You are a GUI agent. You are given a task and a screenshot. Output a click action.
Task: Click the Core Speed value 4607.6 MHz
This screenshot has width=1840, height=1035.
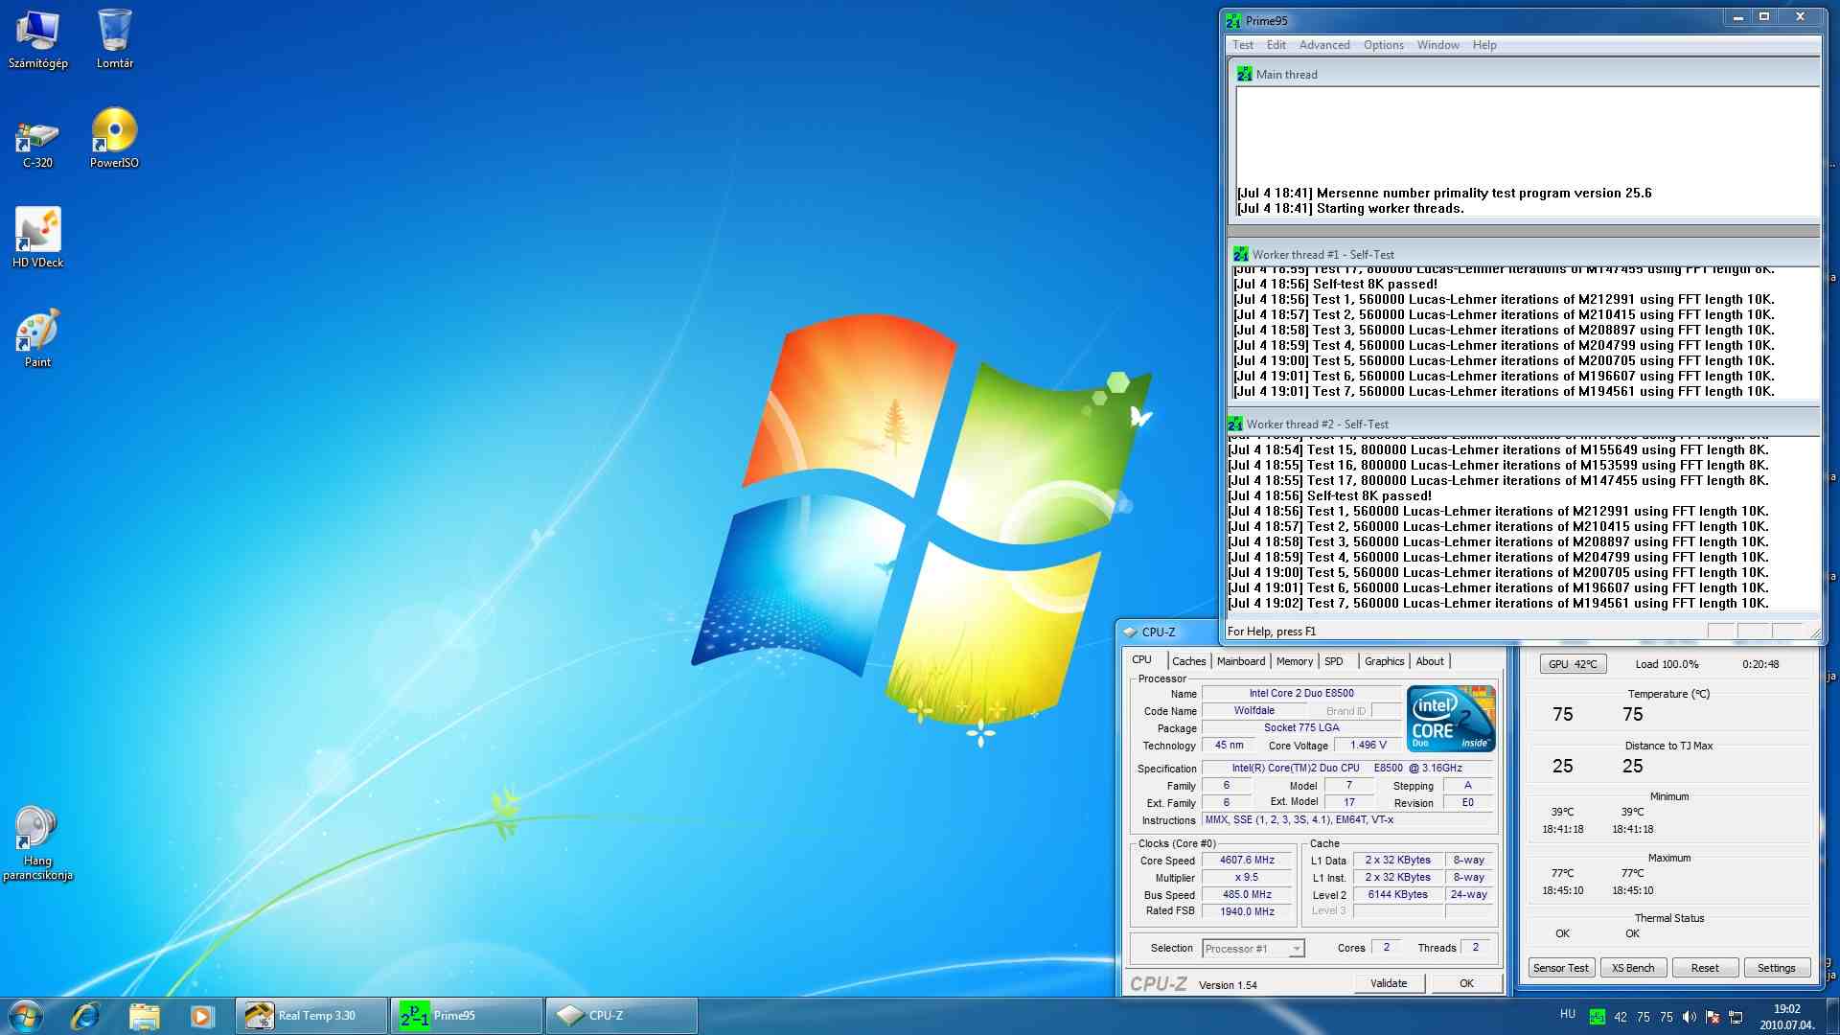coord(1246,861)
